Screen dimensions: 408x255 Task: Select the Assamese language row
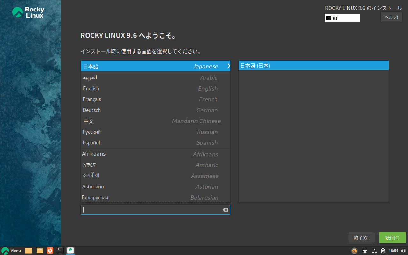156,176
